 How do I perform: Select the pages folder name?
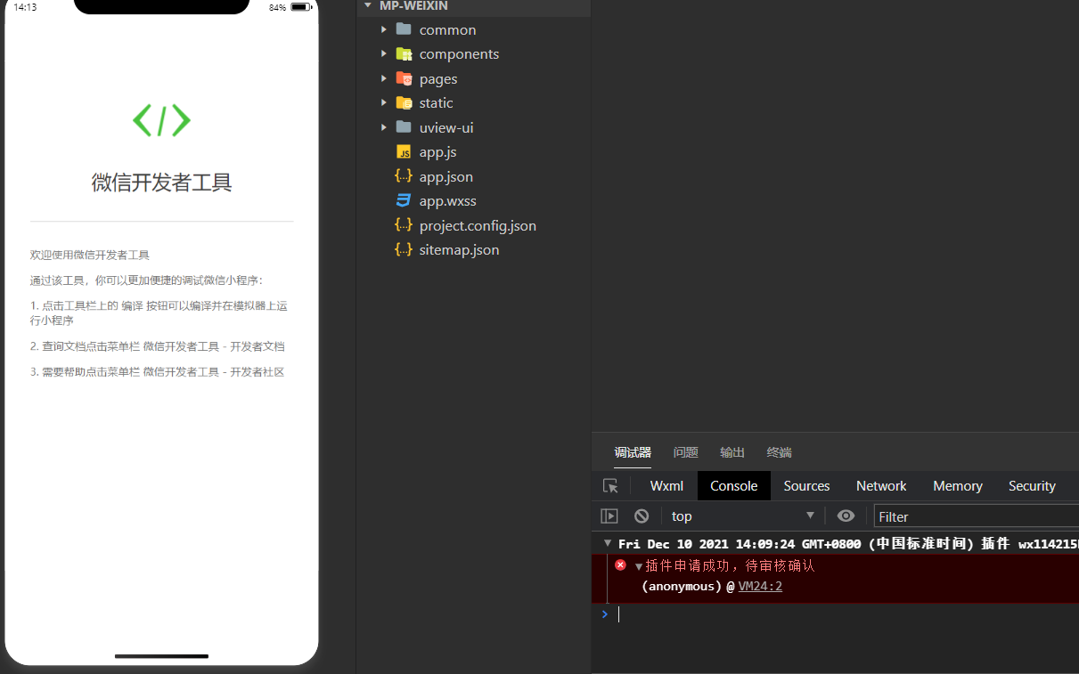pos(438,78)
